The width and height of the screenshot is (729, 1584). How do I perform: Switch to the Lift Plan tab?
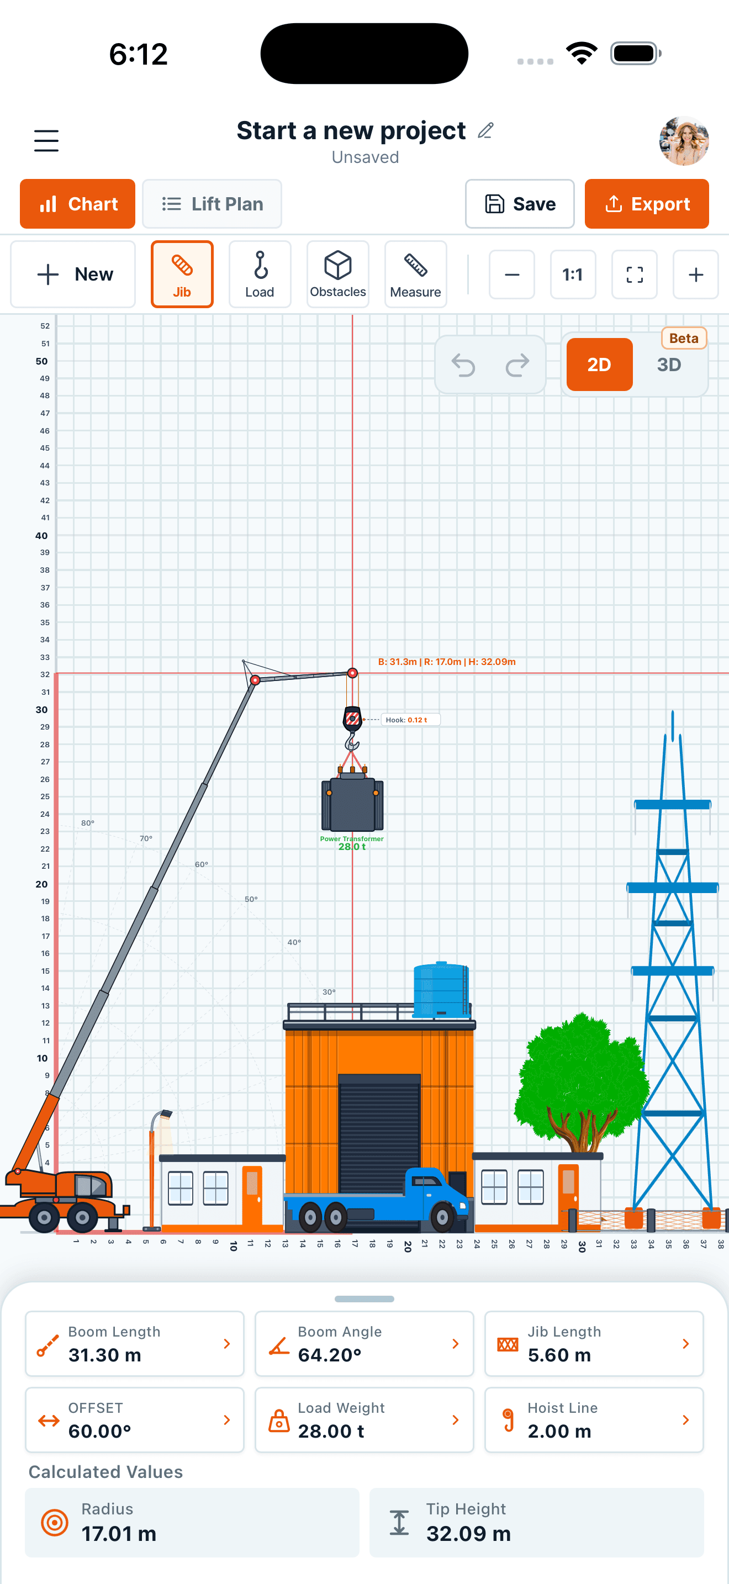click(212, 204)
